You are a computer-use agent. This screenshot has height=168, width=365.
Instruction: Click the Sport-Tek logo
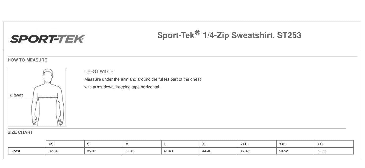coord(47,39)
